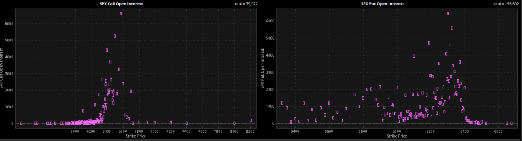Screen dimensions: 522x141
Task: Click '5800' tick on put chart strike axis
Action: click(x=363, y=132)
